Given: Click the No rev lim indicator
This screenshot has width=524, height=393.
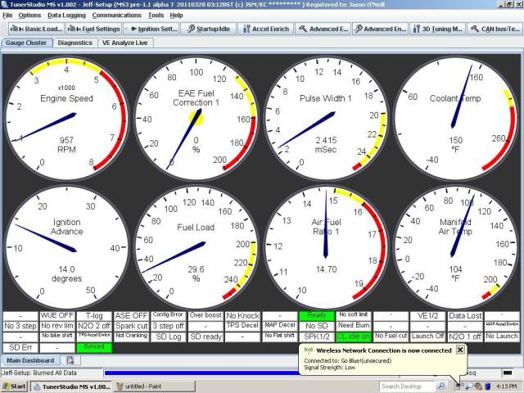Looking at the screenshot, I should (57, 326).
